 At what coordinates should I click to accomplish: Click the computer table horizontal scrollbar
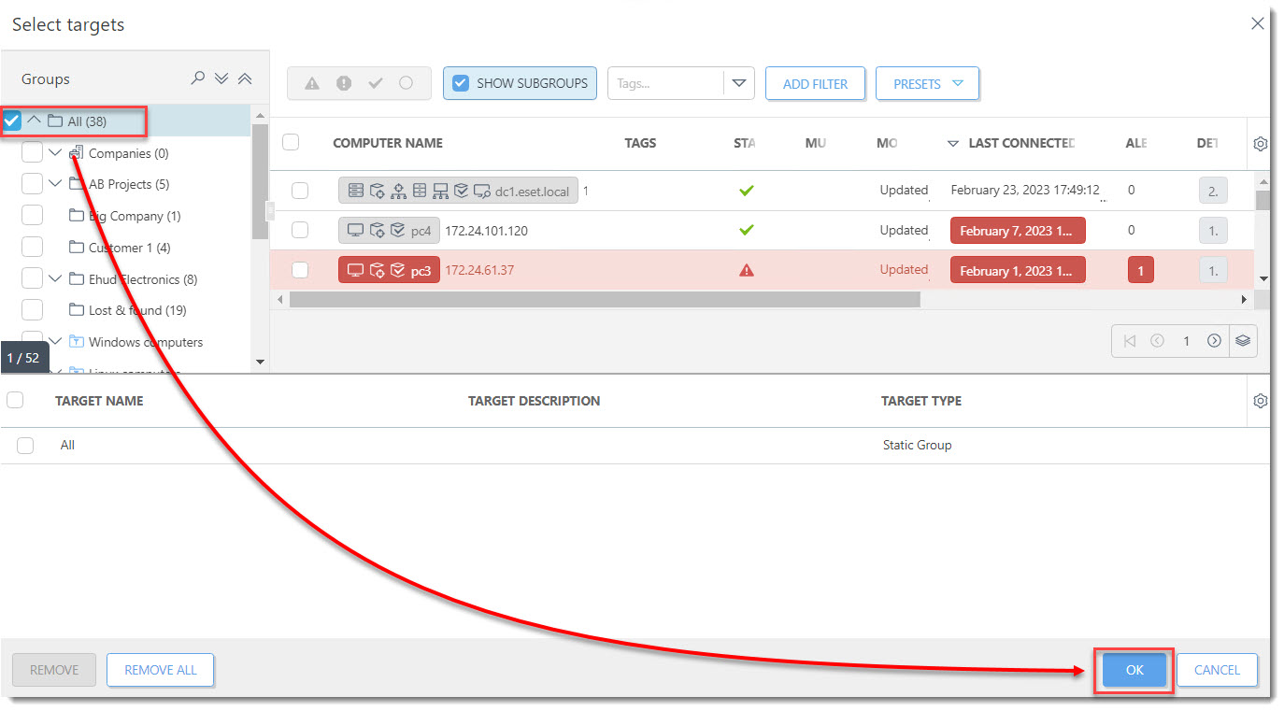(605, 299)
